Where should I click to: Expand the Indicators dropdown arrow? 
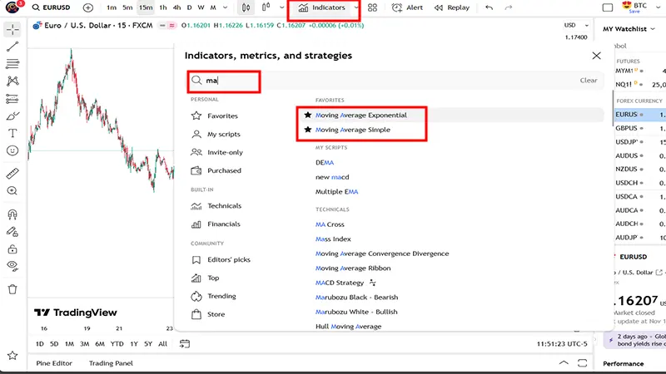[356, 7]
